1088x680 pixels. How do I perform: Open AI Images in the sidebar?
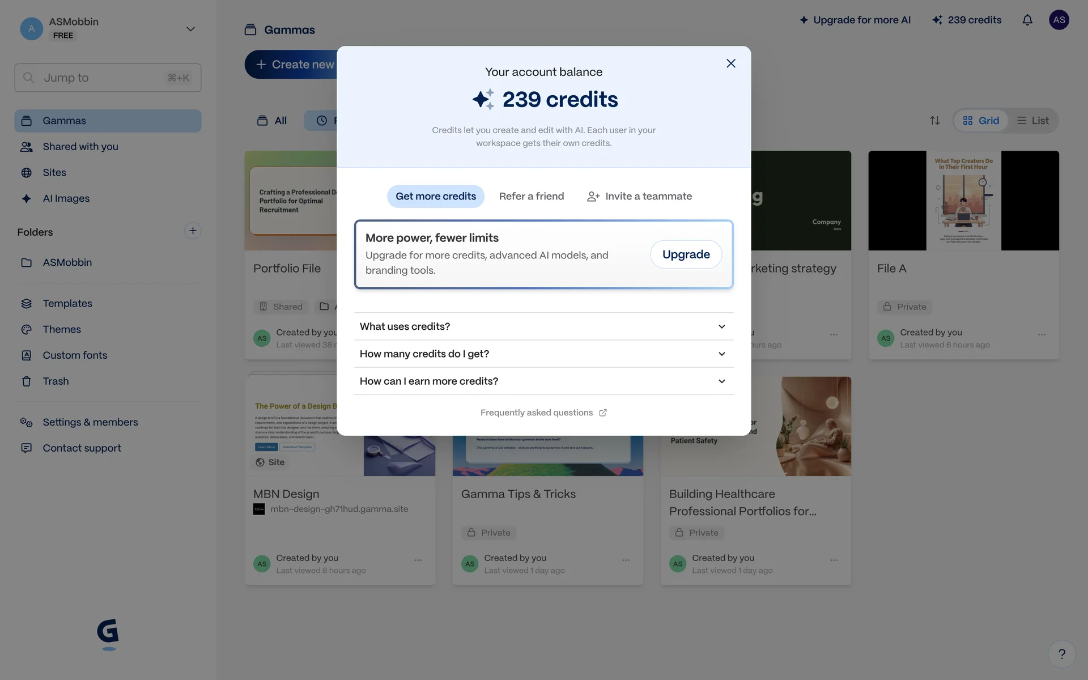pyautogui.click(x=66, y=198)
